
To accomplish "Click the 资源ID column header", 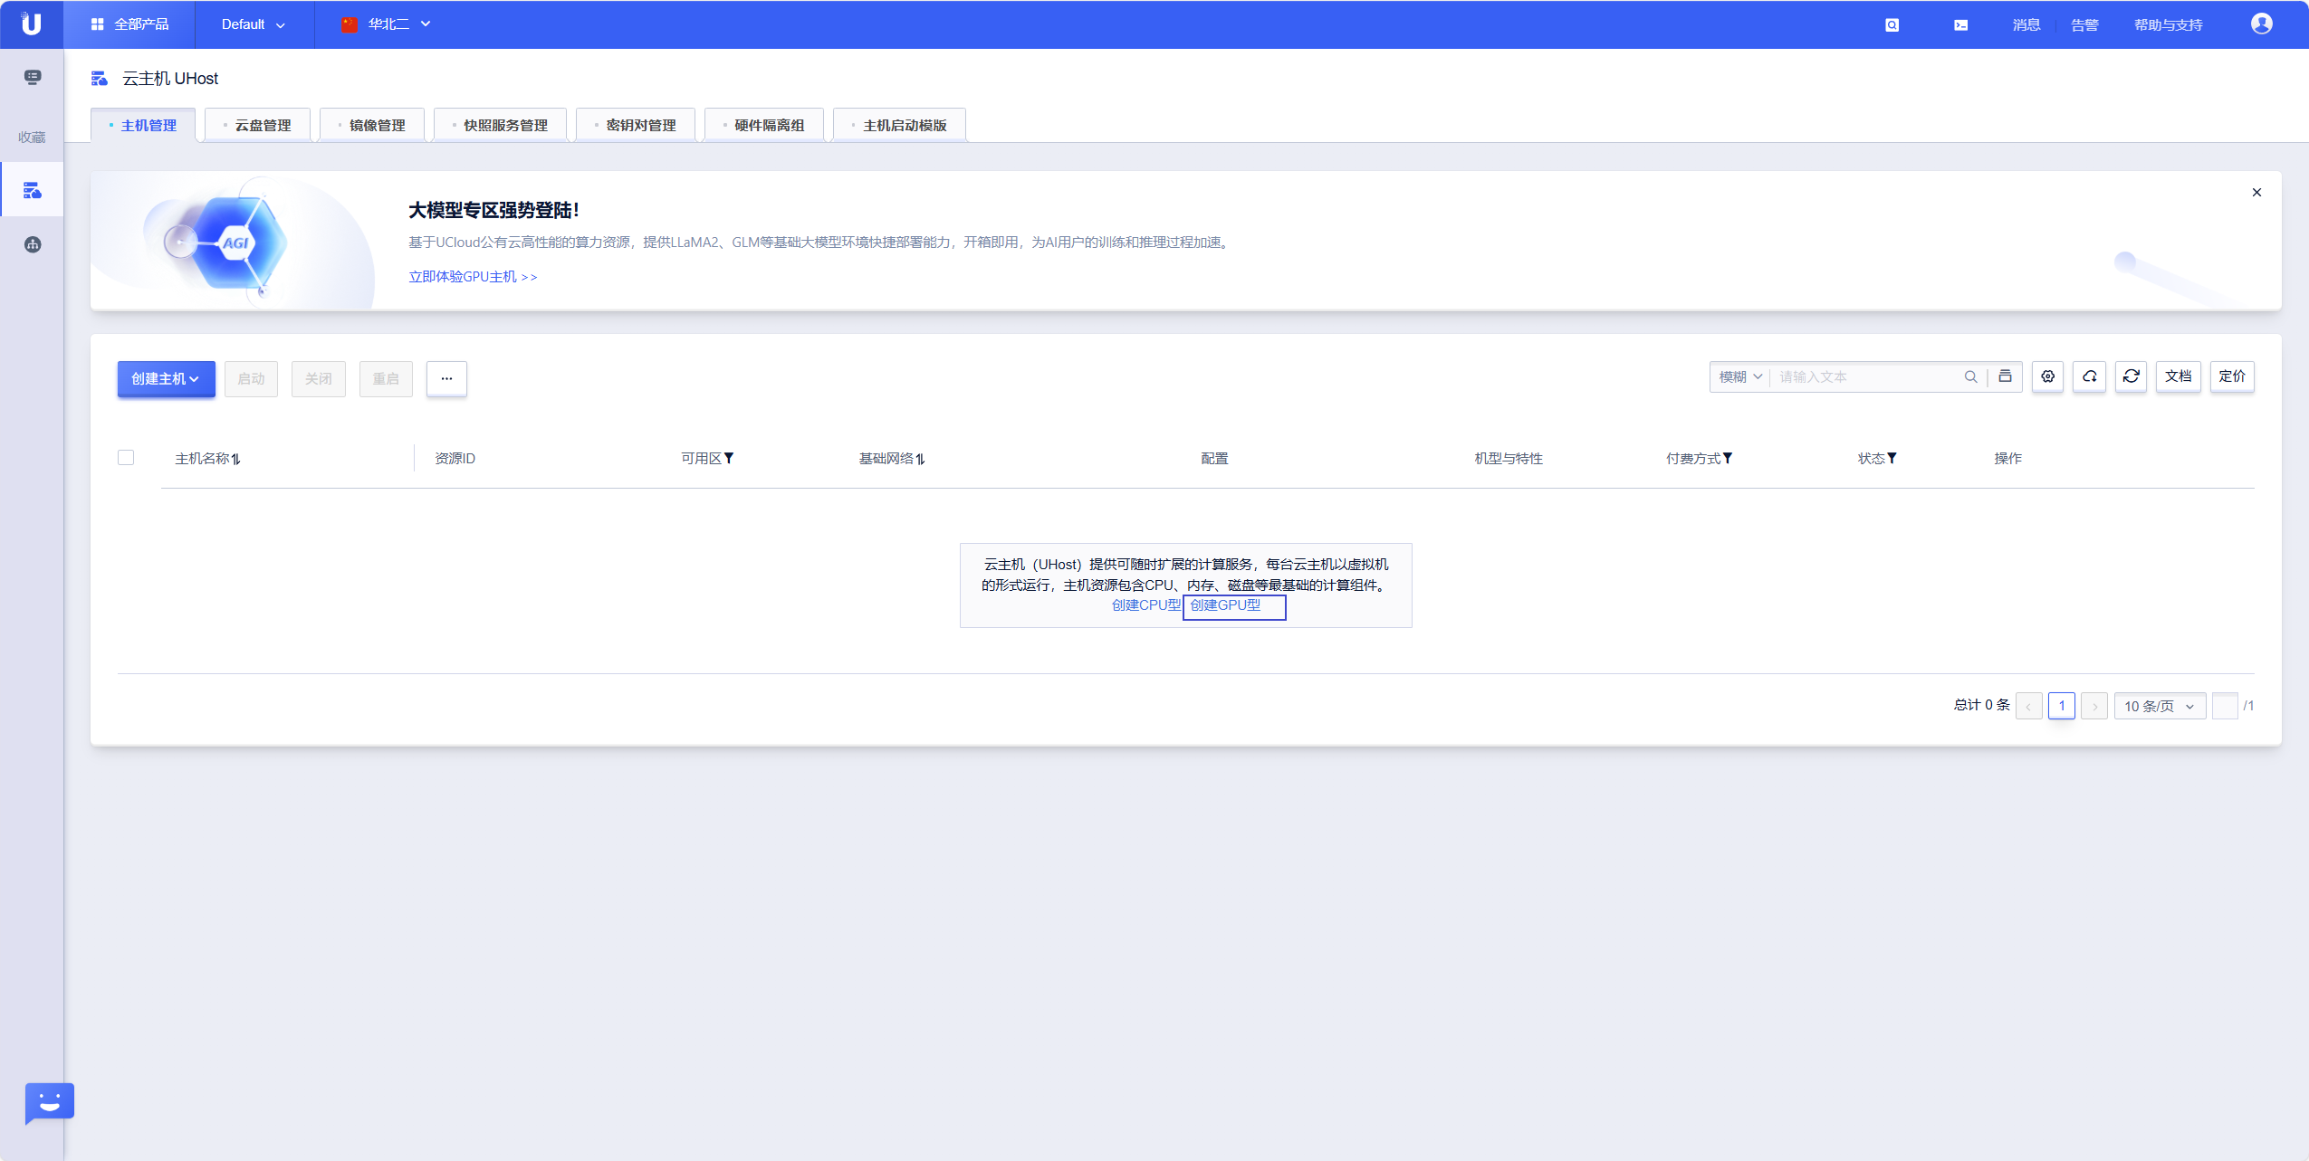I will pyautogui.click(x=455, y=458).
